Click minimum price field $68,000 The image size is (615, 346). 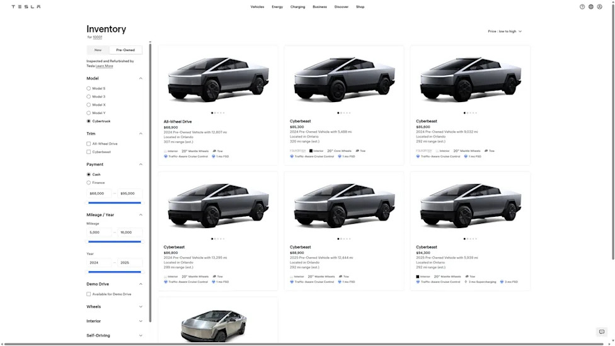point(99,193)
